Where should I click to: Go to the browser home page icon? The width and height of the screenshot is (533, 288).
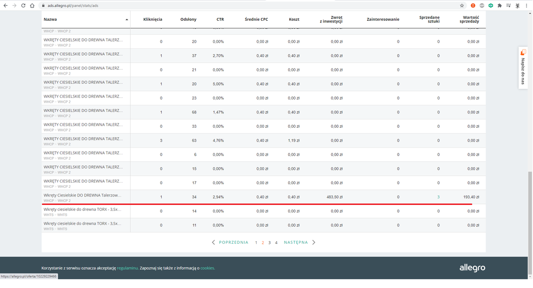pos(32,5)
